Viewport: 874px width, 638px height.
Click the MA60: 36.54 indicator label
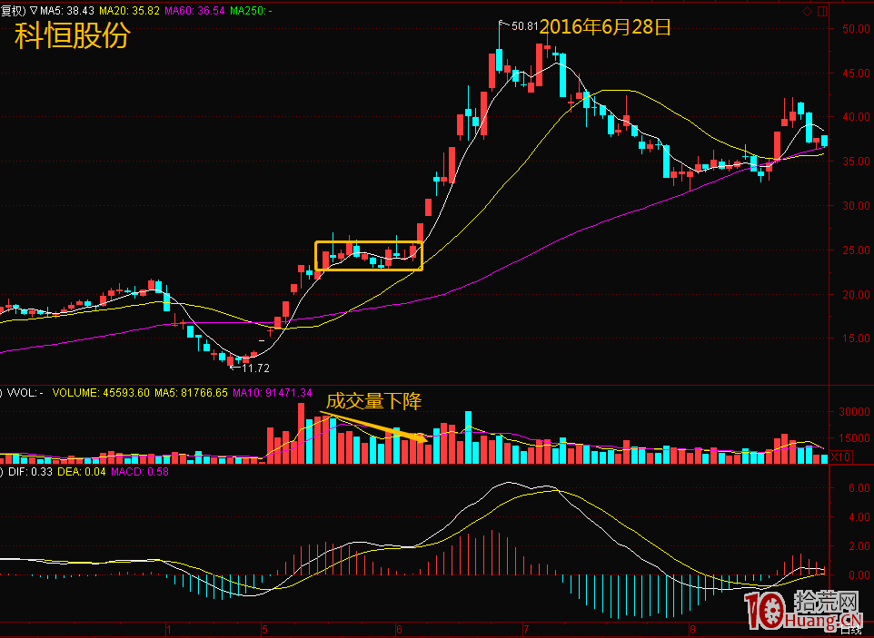194,11
